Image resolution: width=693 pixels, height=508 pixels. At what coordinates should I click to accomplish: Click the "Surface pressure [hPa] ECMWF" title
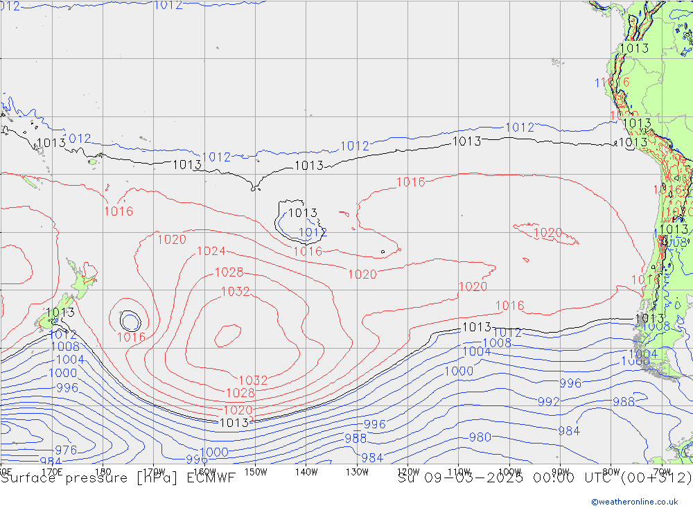coord(118,478)
